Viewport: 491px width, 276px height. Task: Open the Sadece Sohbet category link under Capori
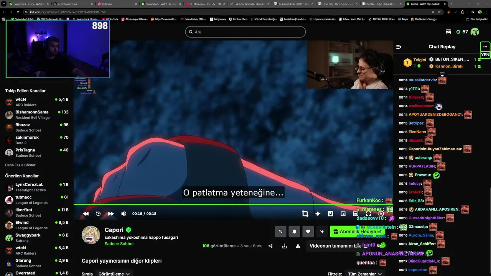[119, 244]
